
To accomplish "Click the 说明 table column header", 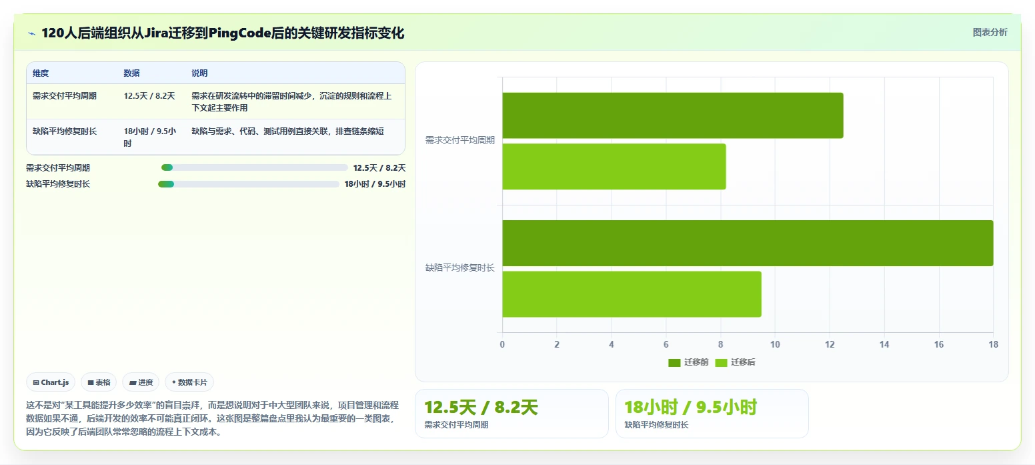I will click(x=199, y=73).
